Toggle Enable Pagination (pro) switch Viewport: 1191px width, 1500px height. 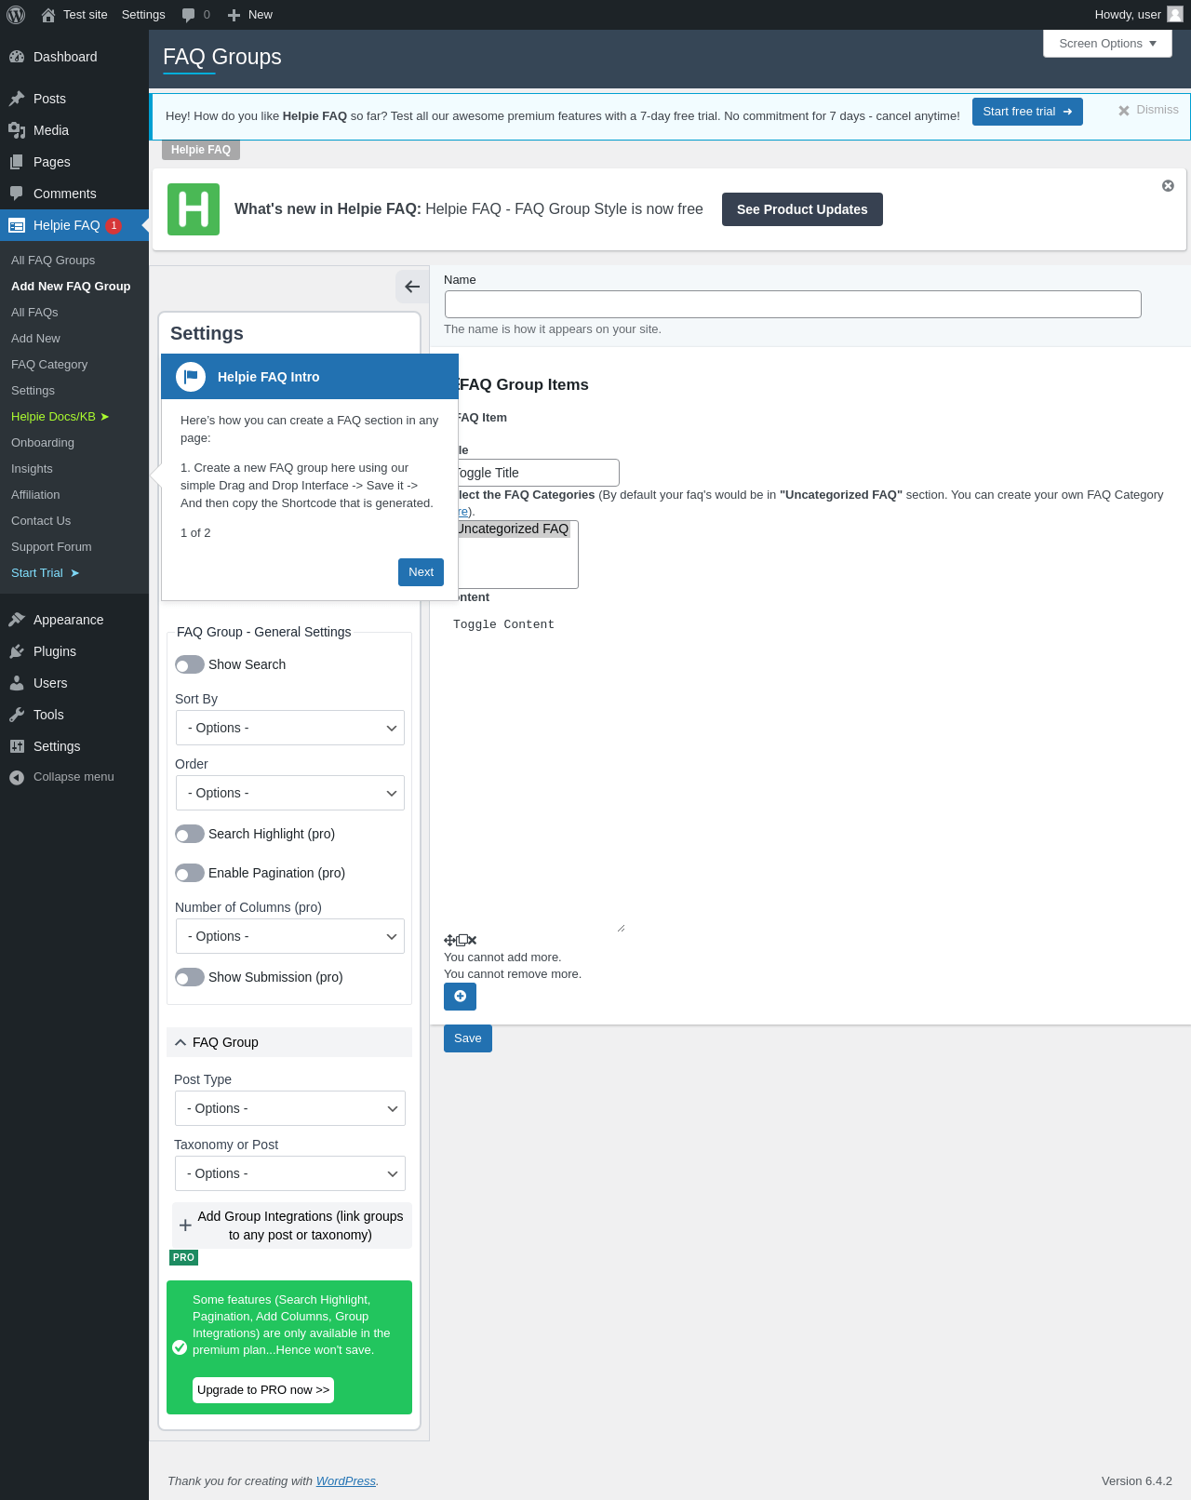190,873
